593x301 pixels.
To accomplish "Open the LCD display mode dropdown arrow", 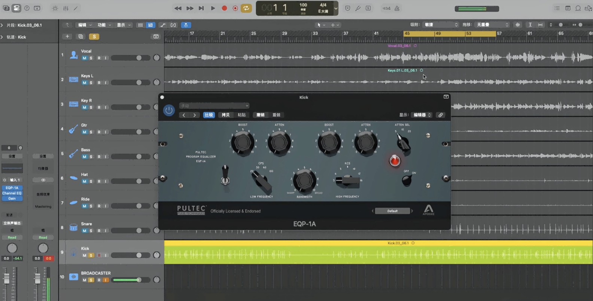I will pos(336,8).
